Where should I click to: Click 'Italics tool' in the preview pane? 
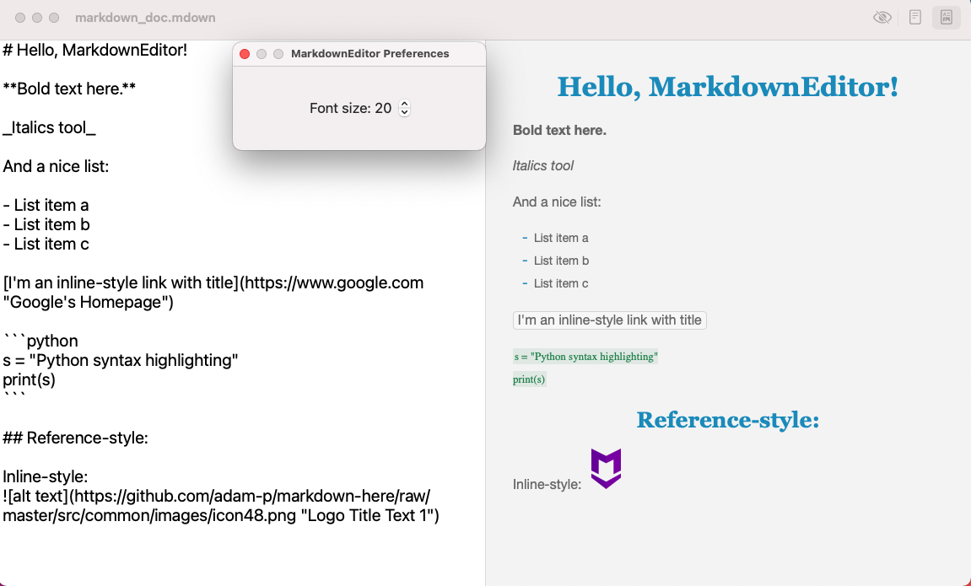coord(543,166)
